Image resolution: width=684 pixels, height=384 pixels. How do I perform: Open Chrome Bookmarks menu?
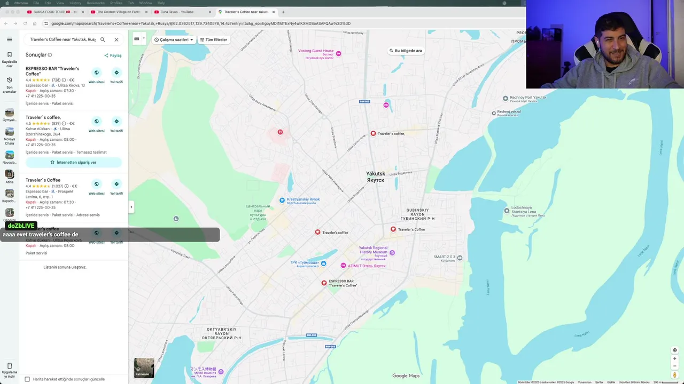(x=96, y=3)
